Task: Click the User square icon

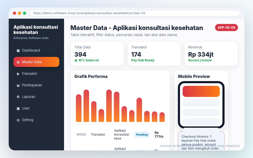Action: (18, 108)
